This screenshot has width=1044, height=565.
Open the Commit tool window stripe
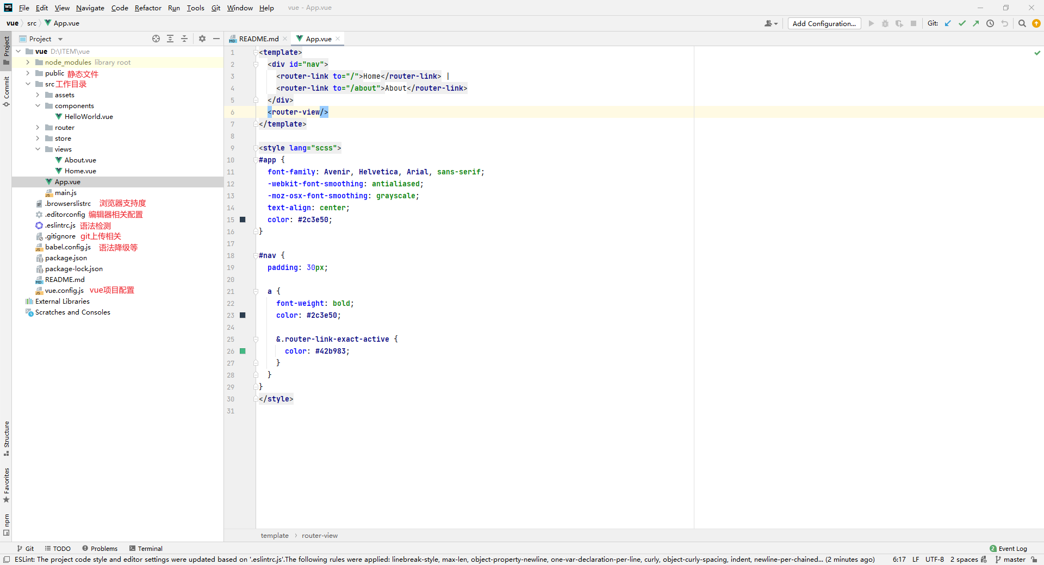(x=6, y=91)
